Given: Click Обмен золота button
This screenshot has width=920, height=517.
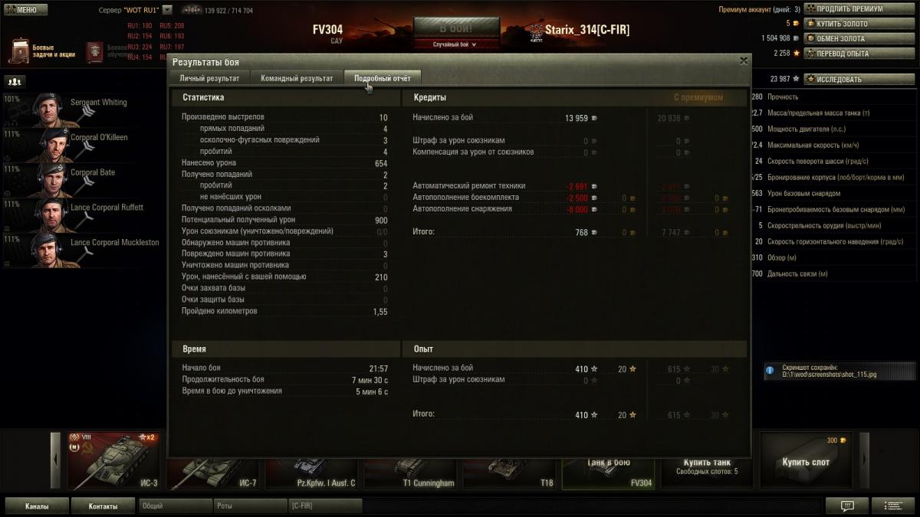Looking at the screenshot, I should click(859, 38).
